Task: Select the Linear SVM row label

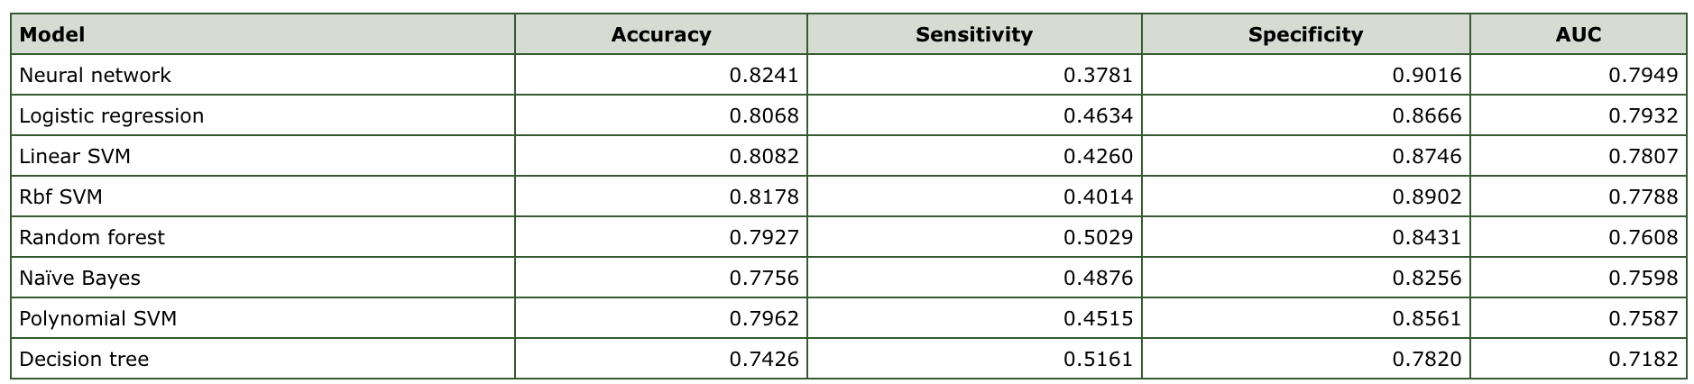Action: [75, 156]
